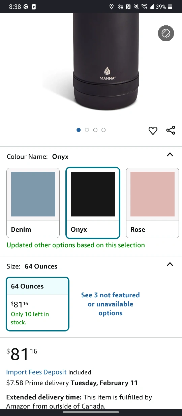
Task: Select the Rose colour option
Action: (152, 203)
